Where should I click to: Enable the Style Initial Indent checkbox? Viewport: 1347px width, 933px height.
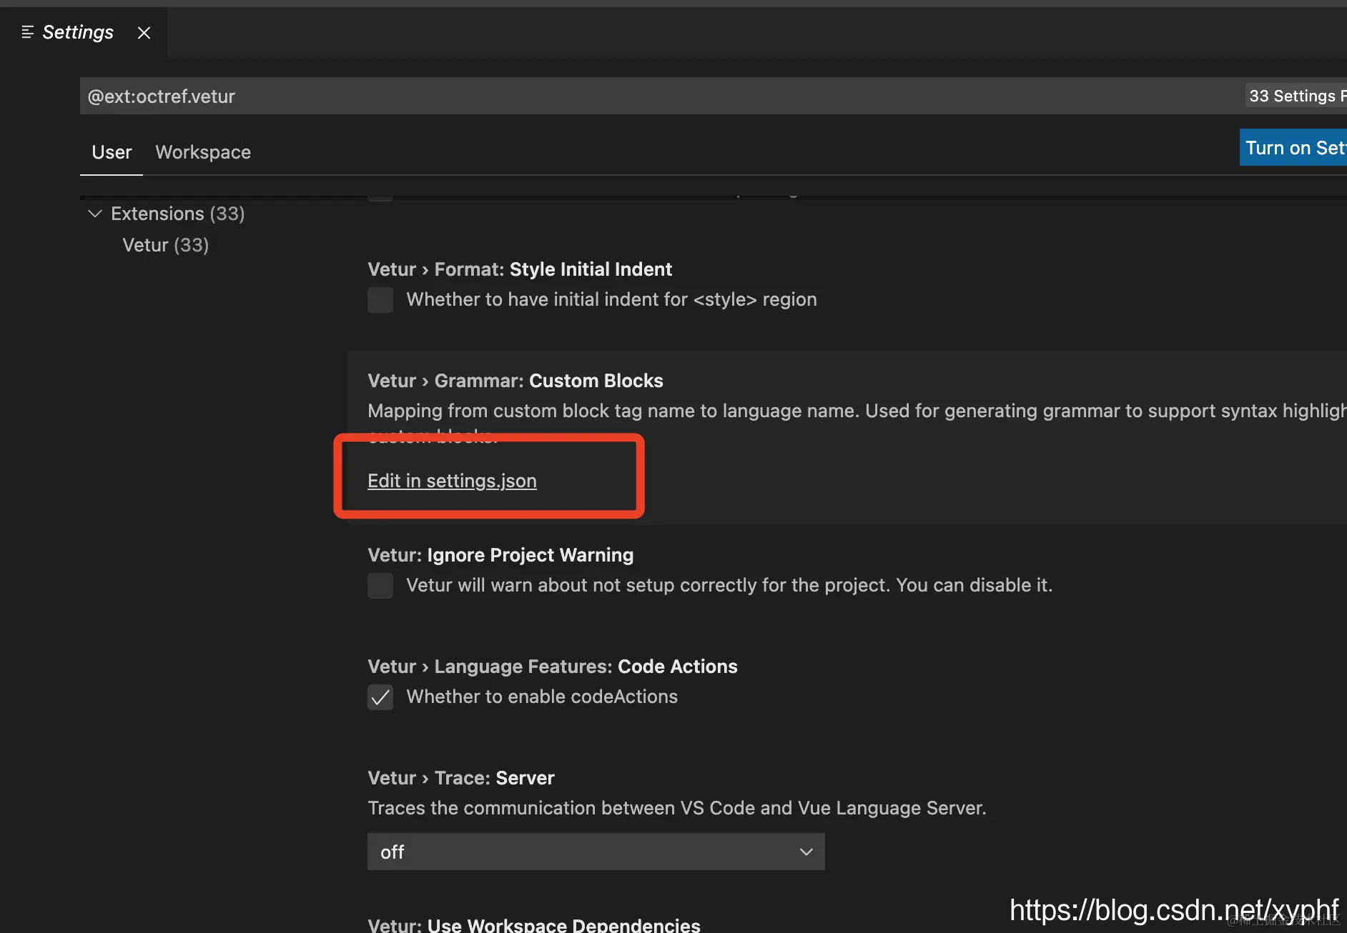pos(380,300)
